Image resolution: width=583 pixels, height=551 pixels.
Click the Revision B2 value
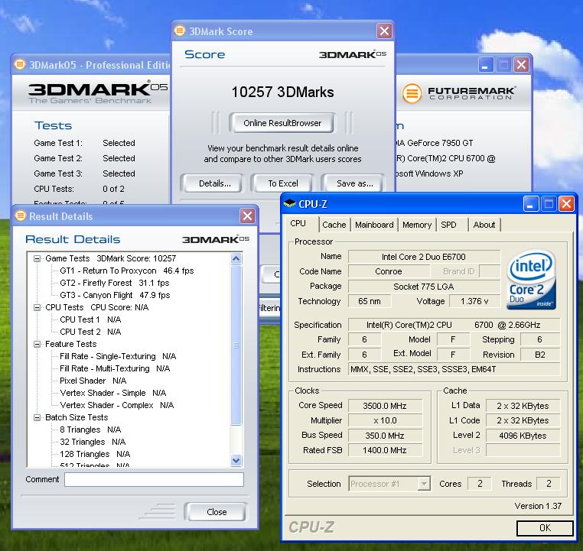pos(540,355)
